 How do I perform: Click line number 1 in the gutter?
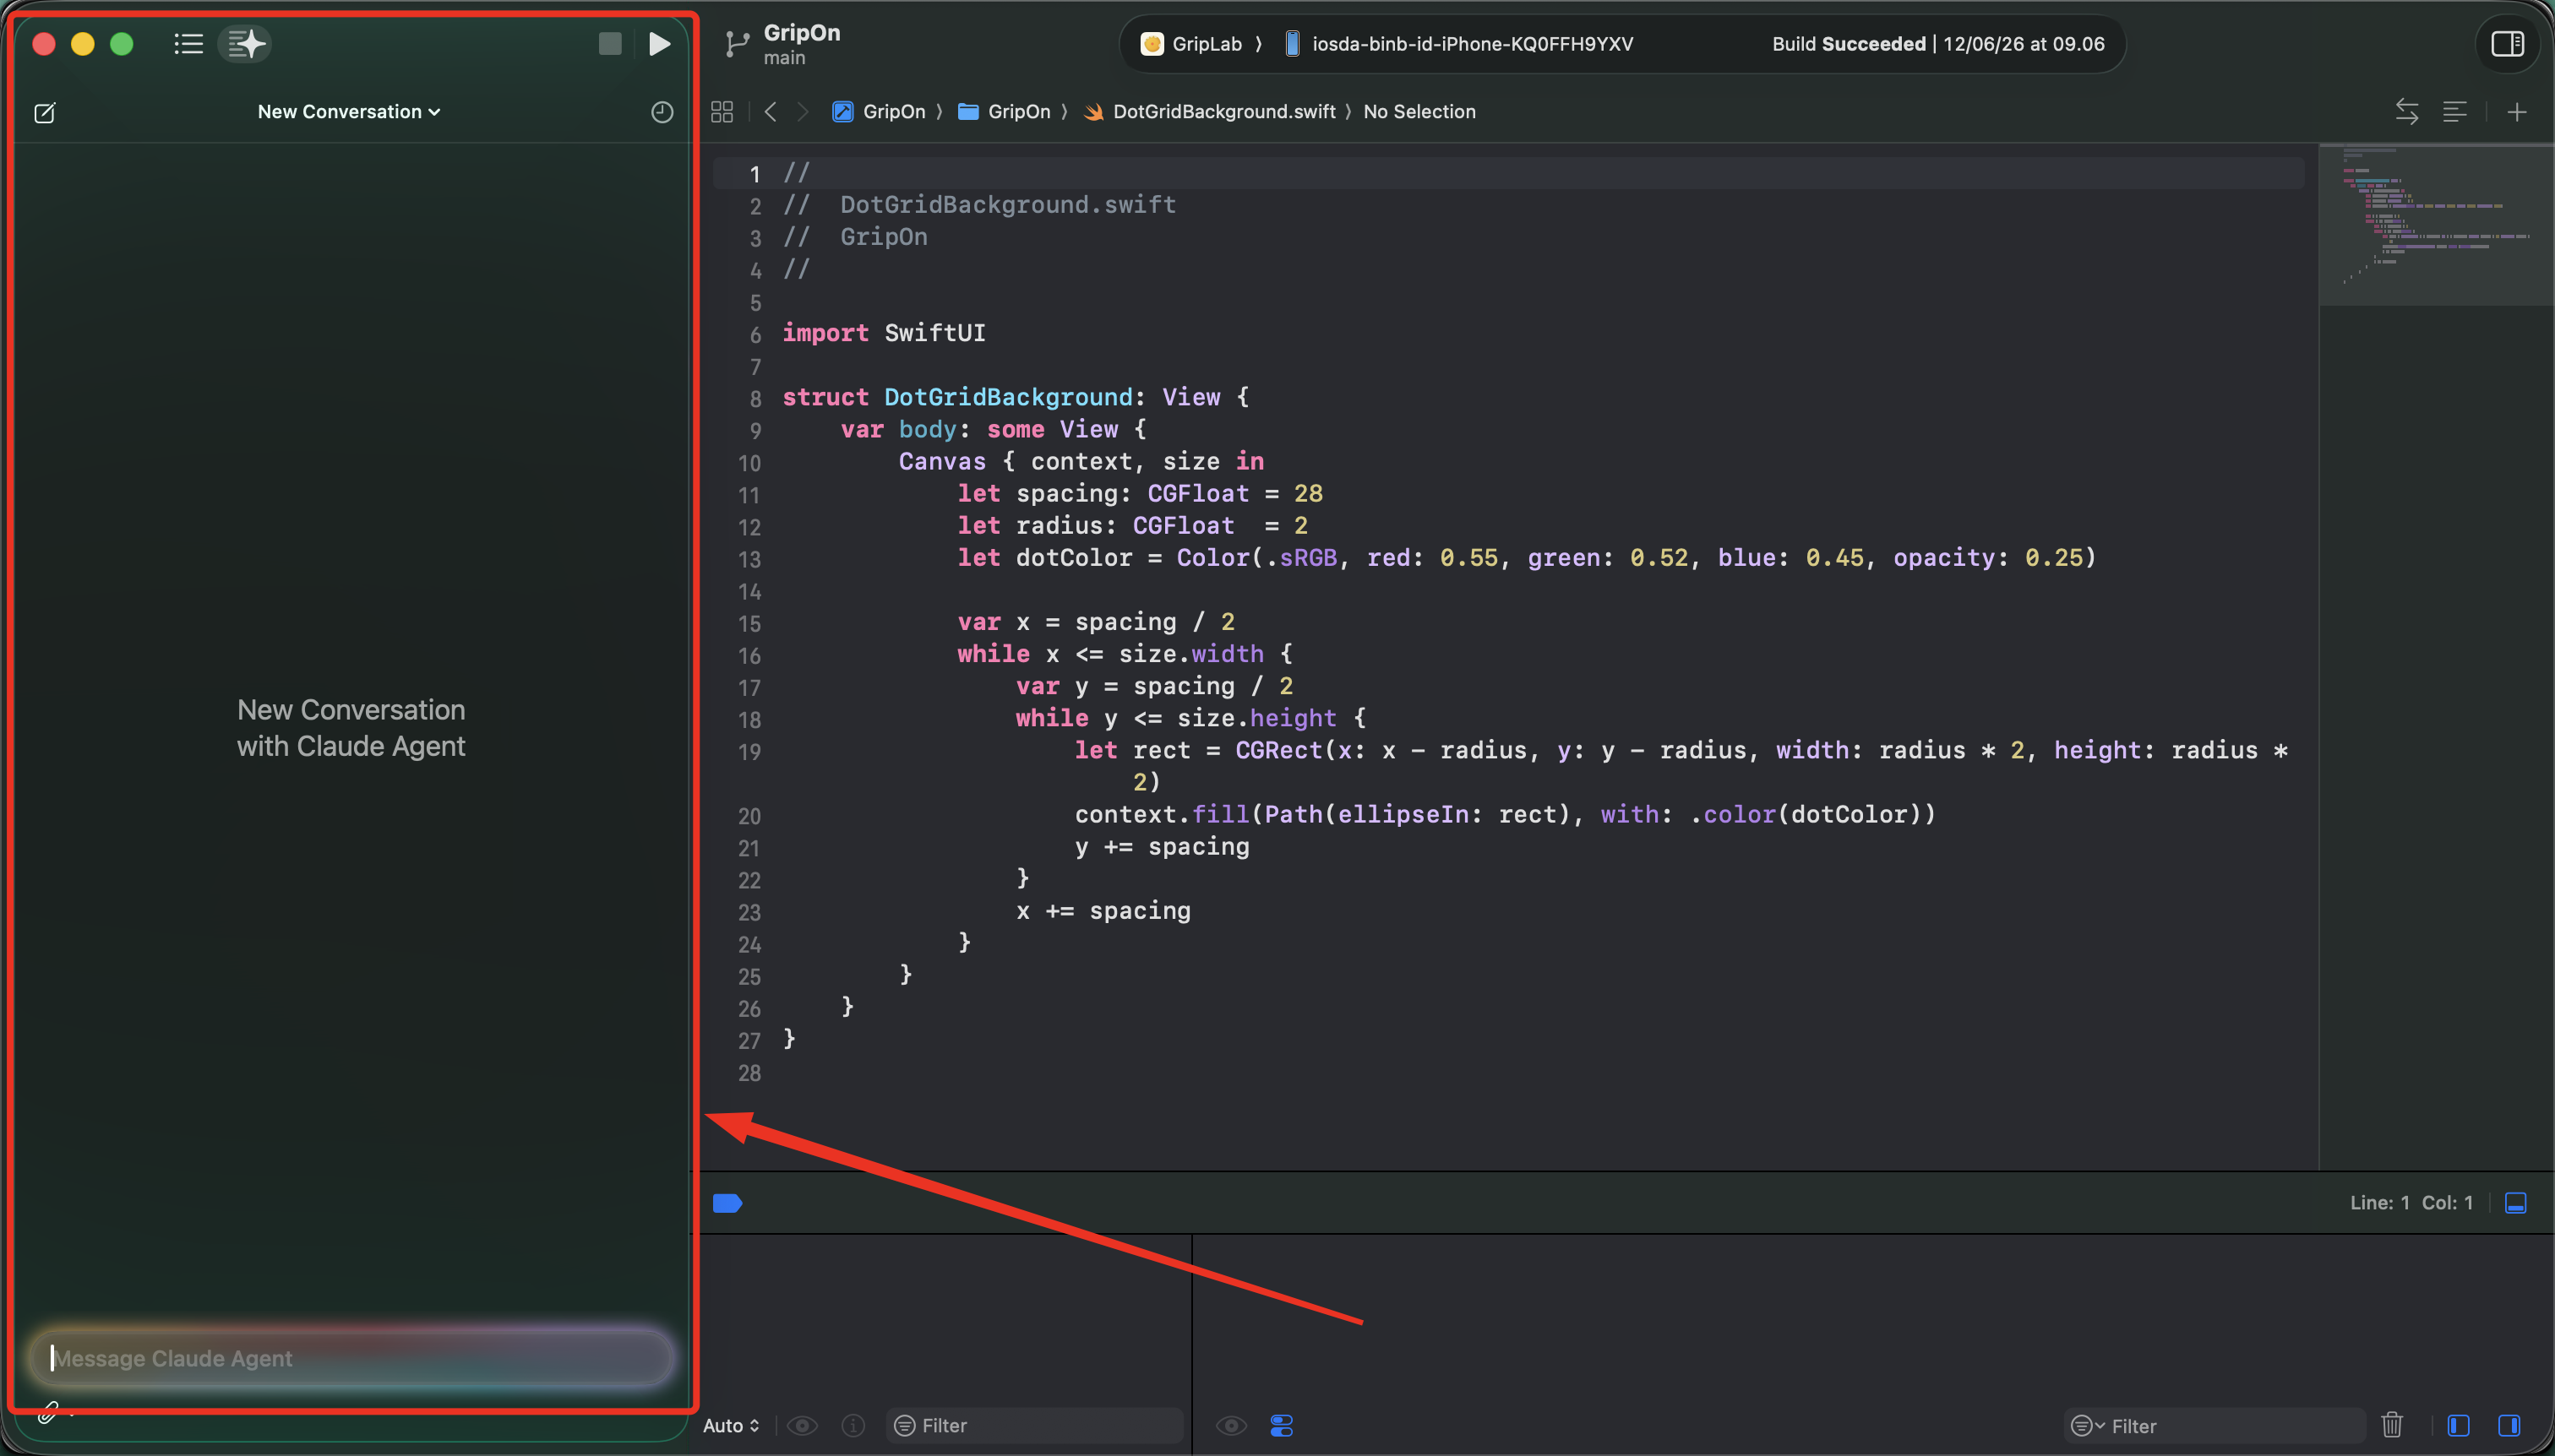[x=755, y=175]
